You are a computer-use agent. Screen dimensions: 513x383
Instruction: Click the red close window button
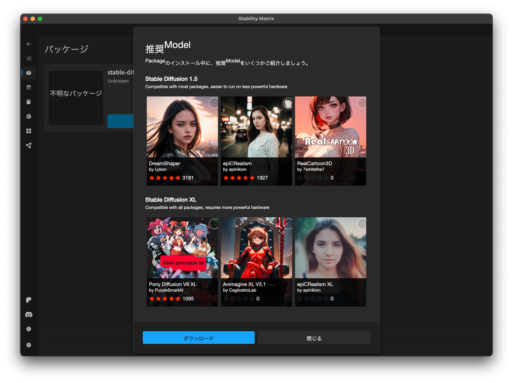26,19
